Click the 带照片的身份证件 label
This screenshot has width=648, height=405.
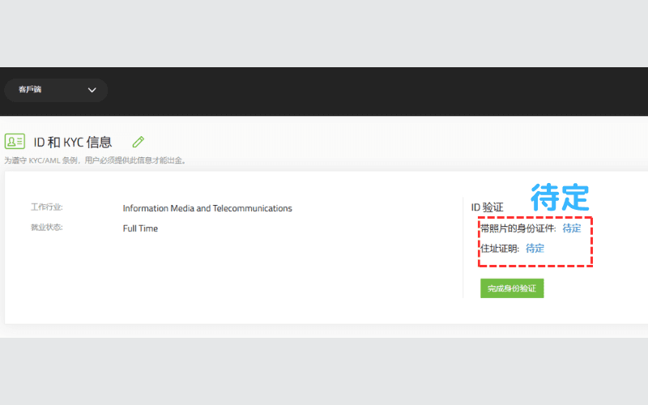[x=518, y=228]
